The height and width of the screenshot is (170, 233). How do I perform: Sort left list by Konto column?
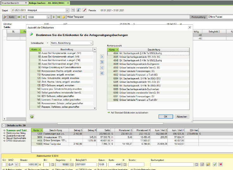coord(35,49)
